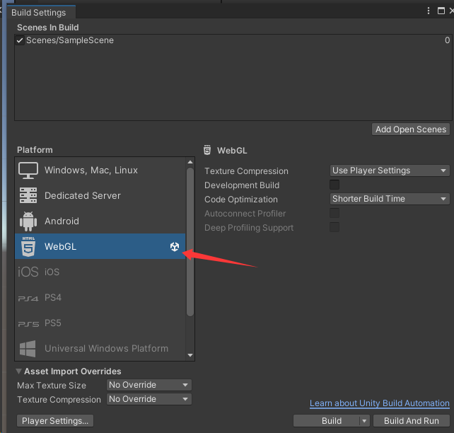Toggle the Autoconnect Profiler checkbox
Image resolution: width=454 pixels, height=433 pixels.
pos(334,213)
